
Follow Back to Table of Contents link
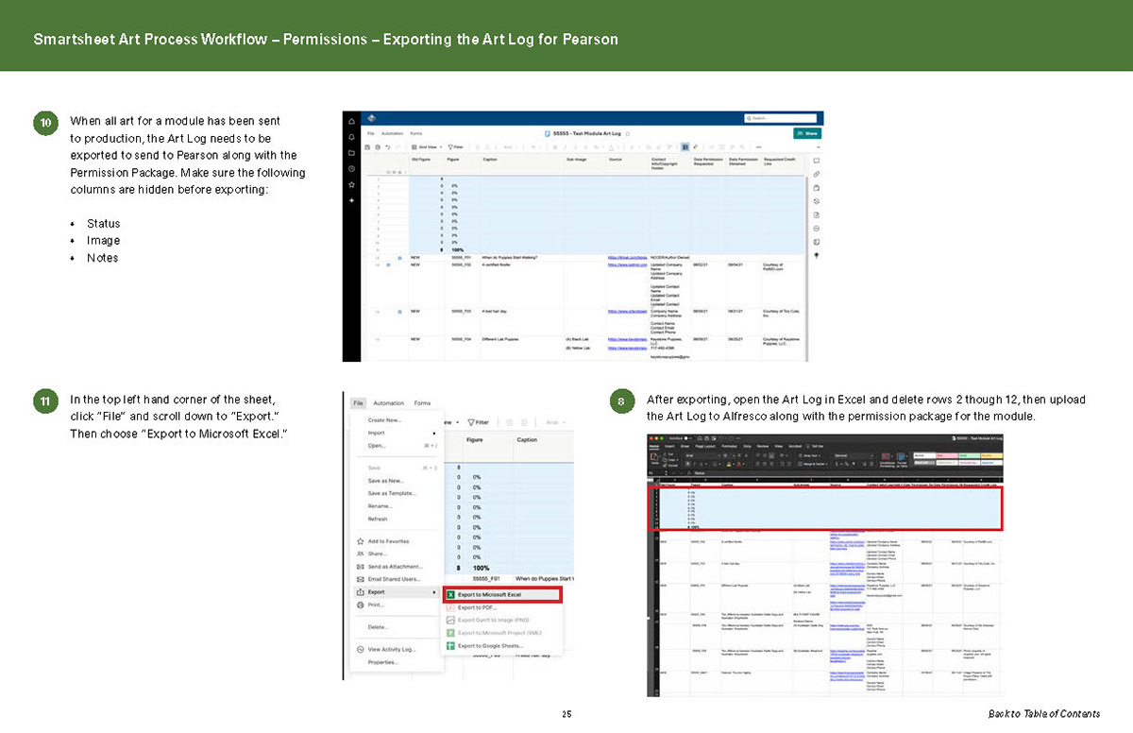1042,713
